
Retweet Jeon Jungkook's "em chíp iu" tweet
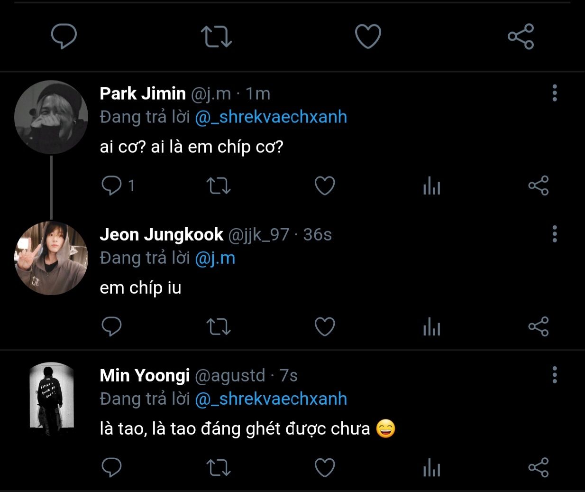click(219, 326)
